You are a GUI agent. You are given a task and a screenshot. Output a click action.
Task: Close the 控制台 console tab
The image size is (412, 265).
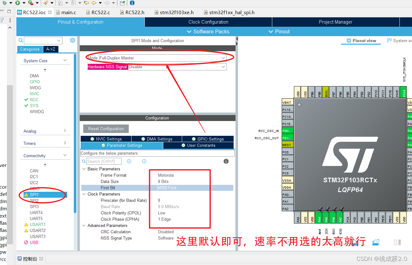click(41, 259)
